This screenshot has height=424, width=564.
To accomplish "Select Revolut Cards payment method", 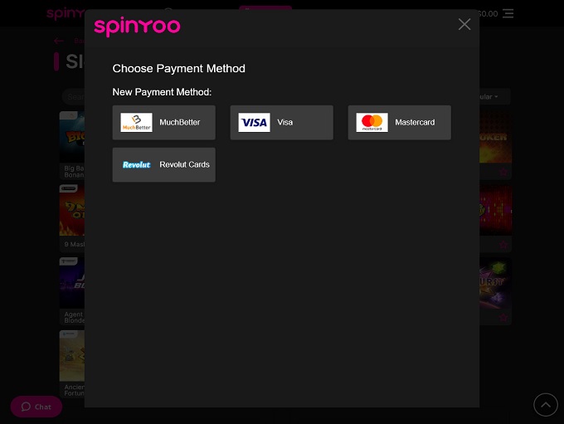I will [x=164, y=164].
